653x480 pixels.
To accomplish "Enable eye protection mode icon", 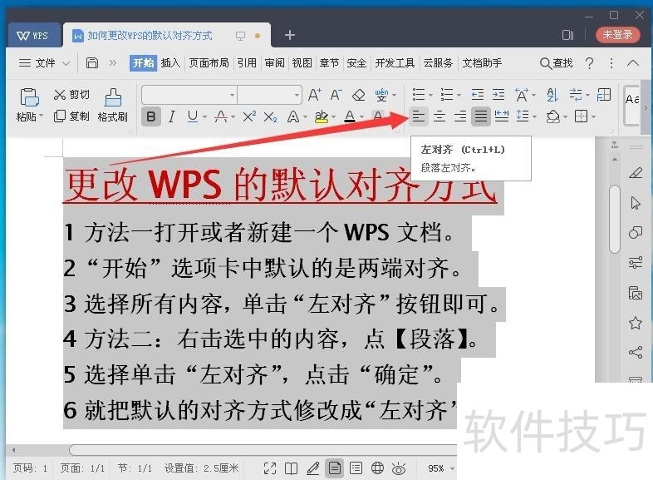I will [399, 468].
